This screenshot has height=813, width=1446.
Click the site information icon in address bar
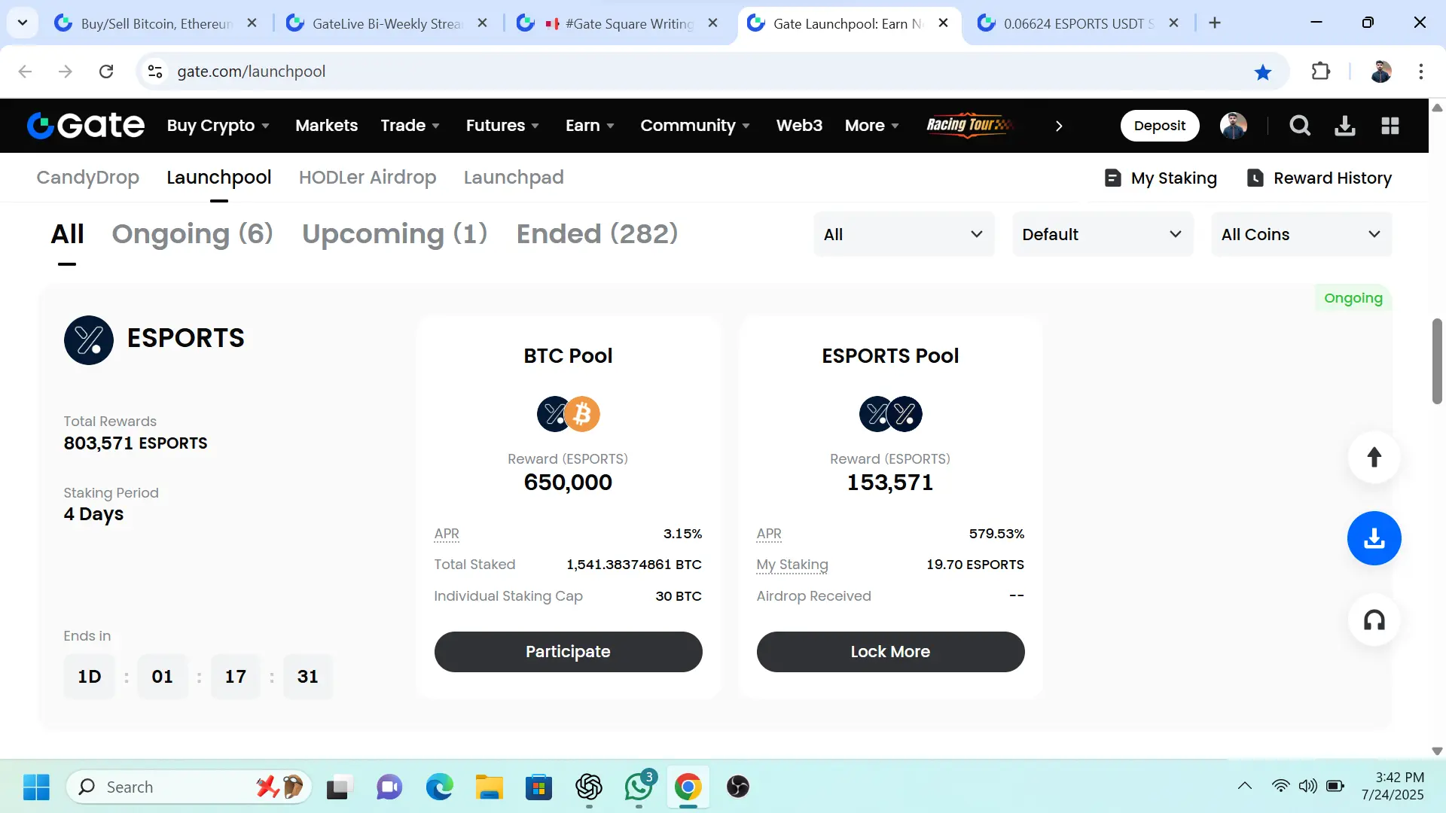click(155, 72)
